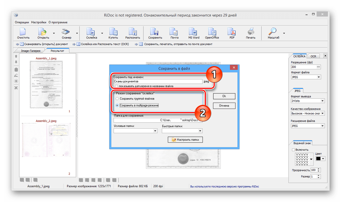This screenshot has width=341, height=202.
Task: Enable date-time in file name checkbox
Action: [117, 86]
